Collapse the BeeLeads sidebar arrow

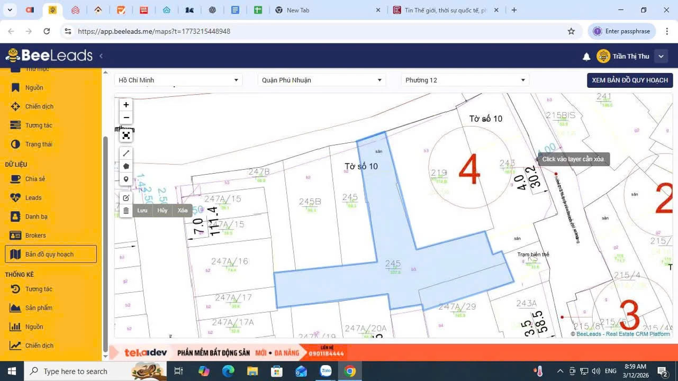click(x=101, y=56)
